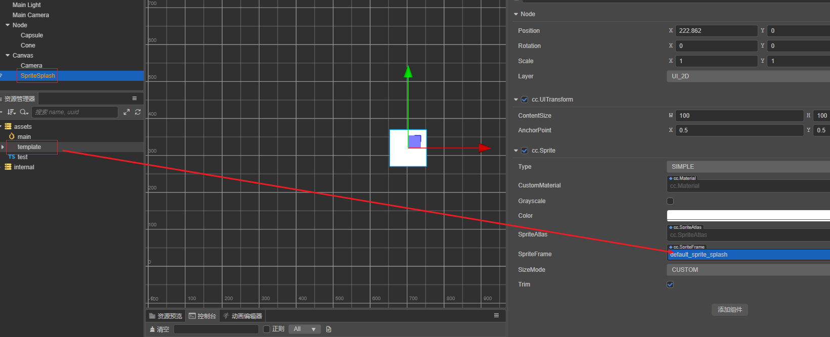Open the assets panel hamburger menu
830x337 pixels.
135,99
